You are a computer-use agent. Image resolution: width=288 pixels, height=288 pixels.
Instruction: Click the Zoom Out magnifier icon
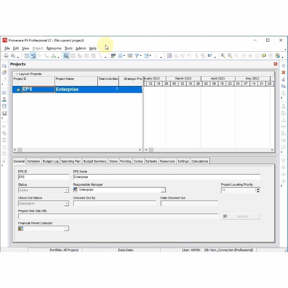click(x=230, y=56)
